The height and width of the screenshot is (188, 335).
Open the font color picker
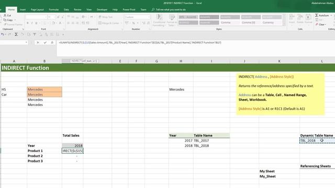[61, 23]
